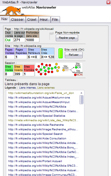Click the Liens internes legend label
This screenshot has height=176, width=111.
(27, 88)
